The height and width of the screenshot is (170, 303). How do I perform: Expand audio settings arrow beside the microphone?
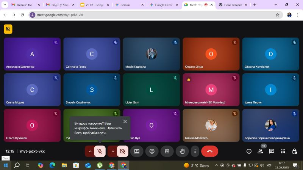90,151
